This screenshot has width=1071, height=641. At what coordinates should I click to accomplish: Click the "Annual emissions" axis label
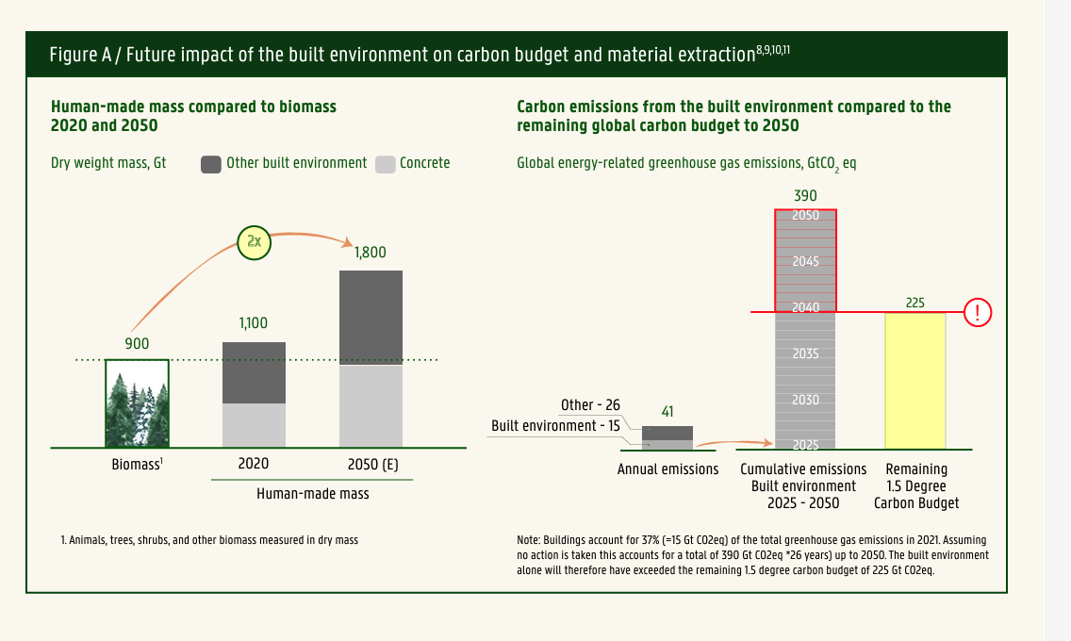coord(668,469)
